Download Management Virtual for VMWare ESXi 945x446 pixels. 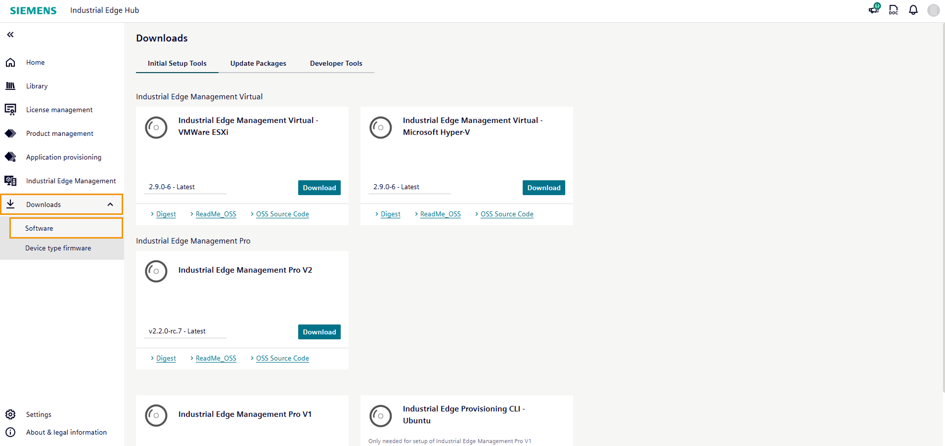(x=319, y=188)
